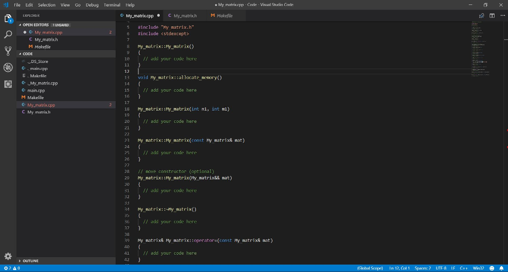
Task: Open changes icon in editor toolbar
Action: pyautogui.click(x=481, y=15)
